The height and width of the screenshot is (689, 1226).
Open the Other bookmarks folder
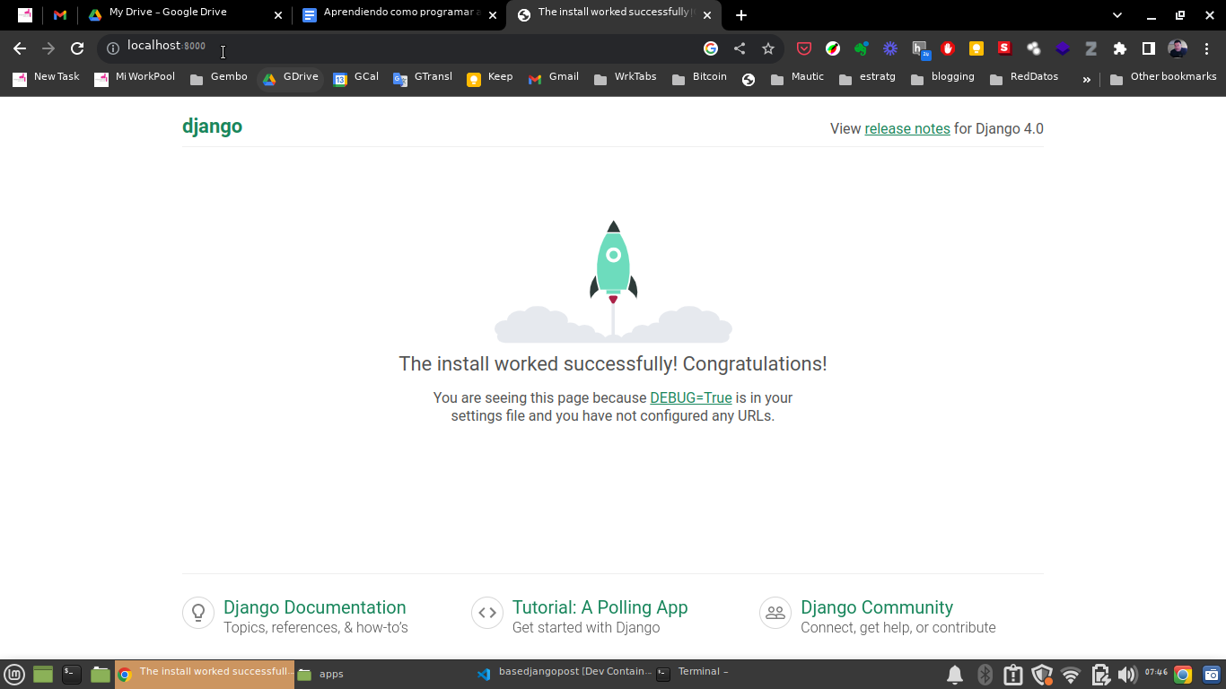[1163, 78]
